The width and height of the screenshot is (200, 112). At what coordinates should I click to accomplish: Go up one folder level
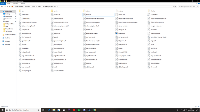(x=10, y=7)
